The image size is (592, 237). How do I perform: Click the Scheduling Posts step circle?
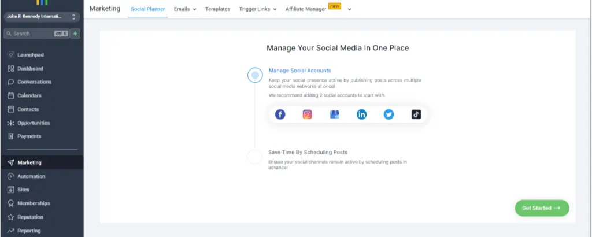point(254,157)
